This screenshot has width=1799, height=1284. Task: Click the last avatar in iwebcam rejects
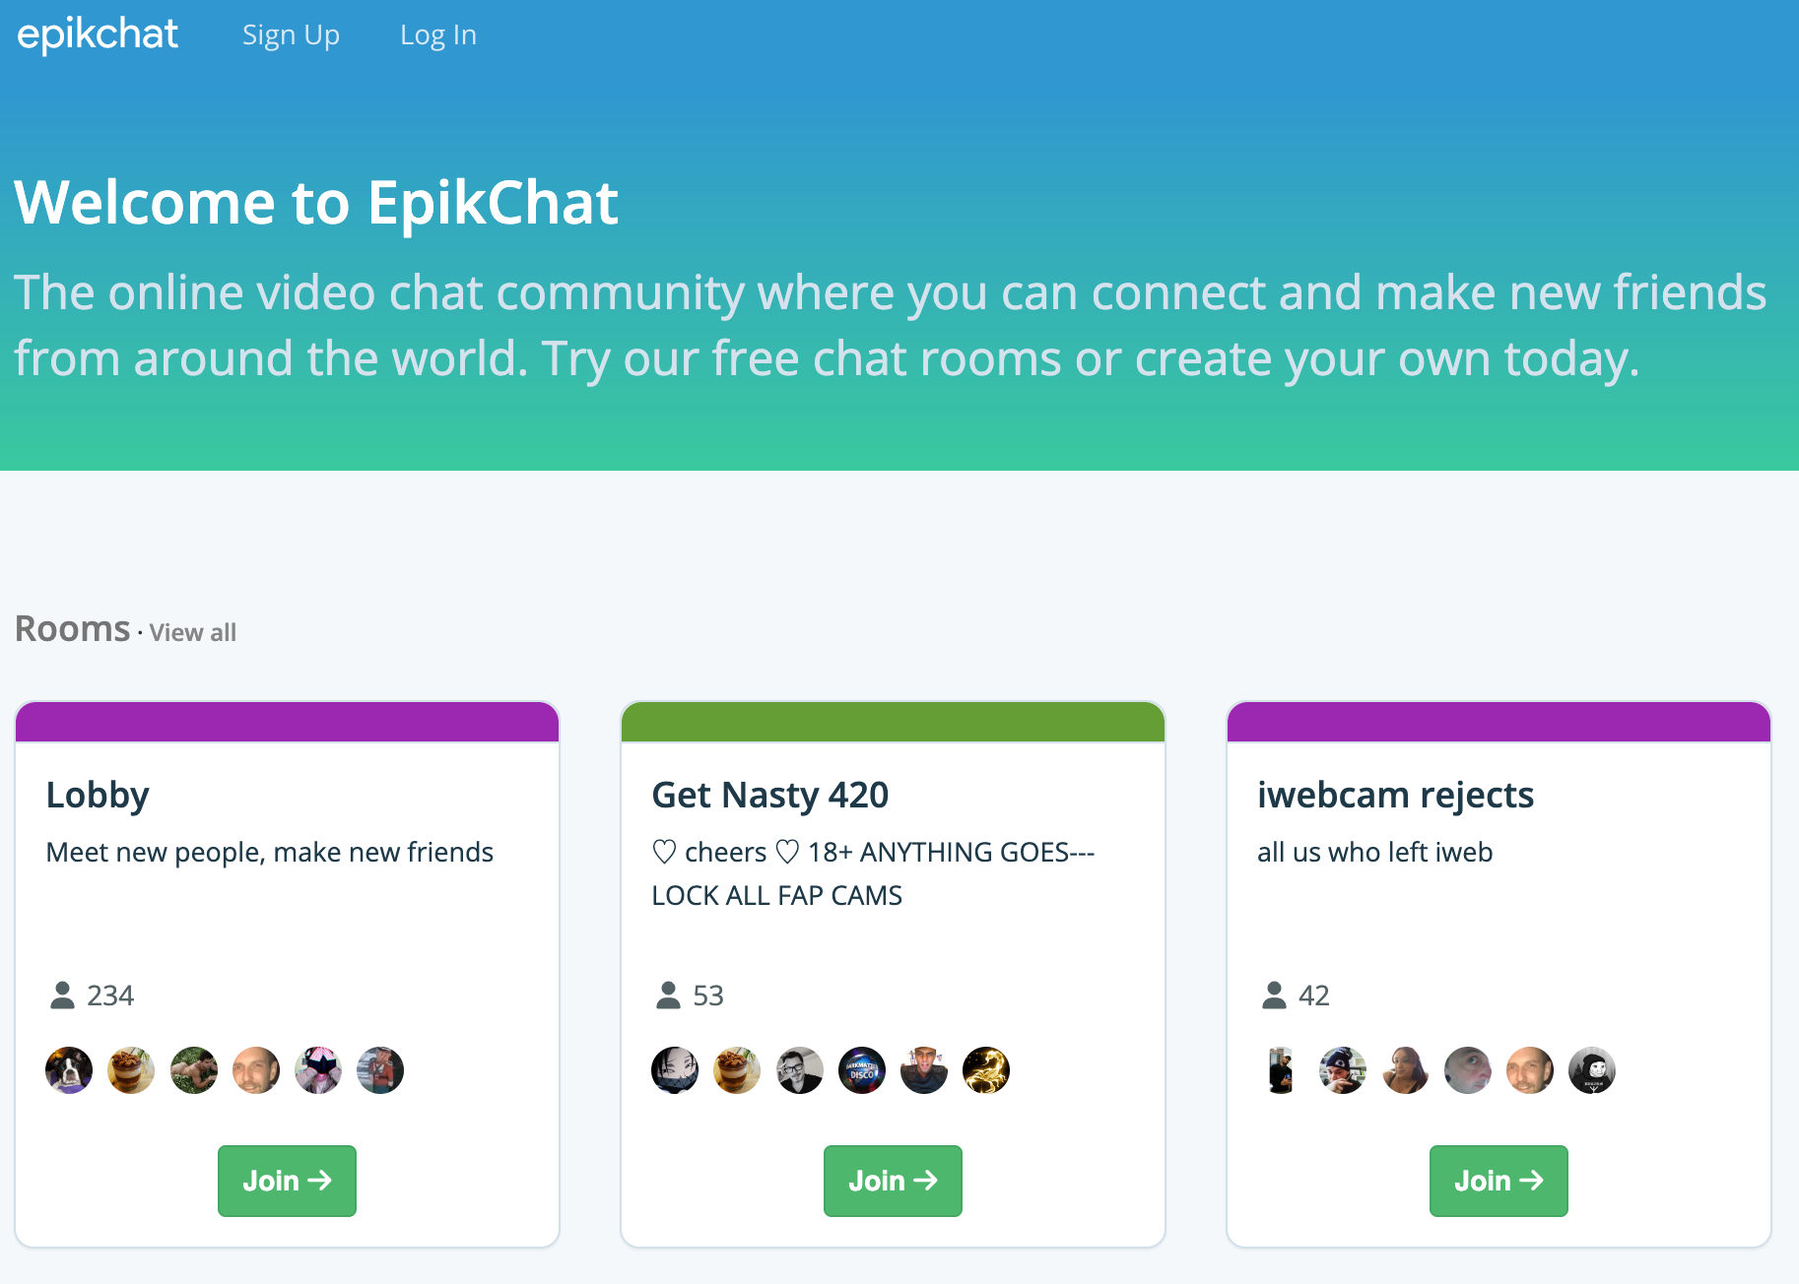(1592, 1070)
